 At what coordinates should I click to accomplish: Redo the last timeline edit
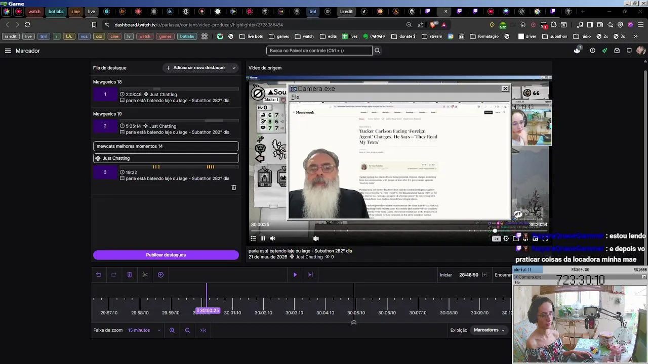point(114,275)
